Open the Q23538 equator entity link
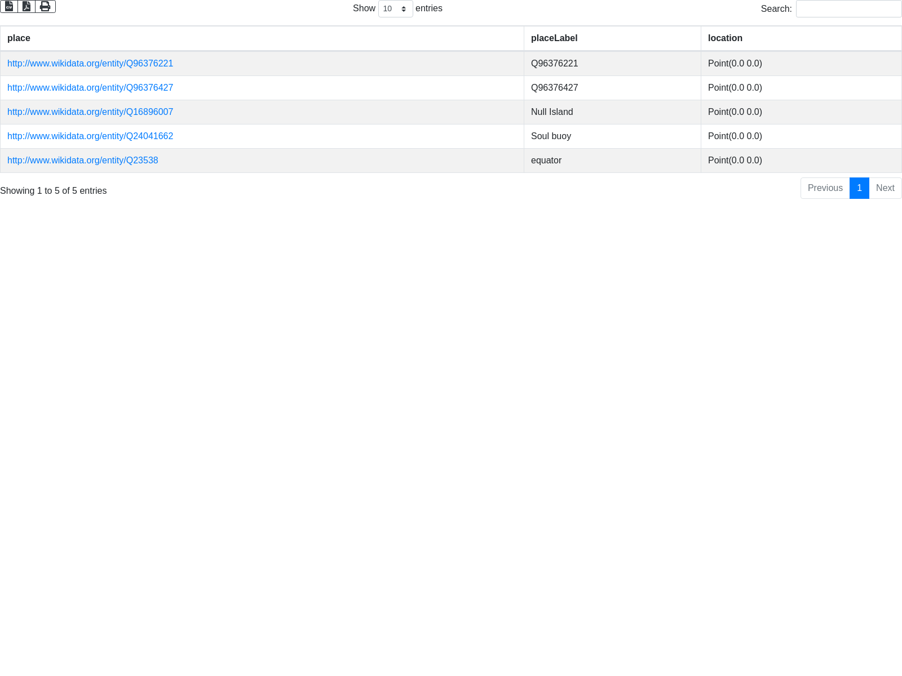The image size is (902, 676). coord(83,161)
